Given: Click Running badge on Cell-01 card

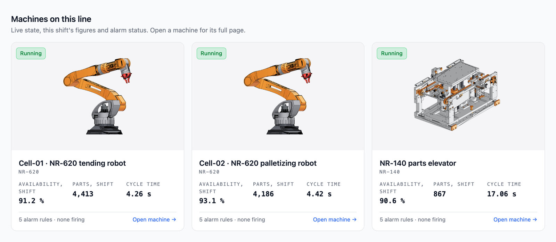Looking at the screenshot, I should 31,53.
